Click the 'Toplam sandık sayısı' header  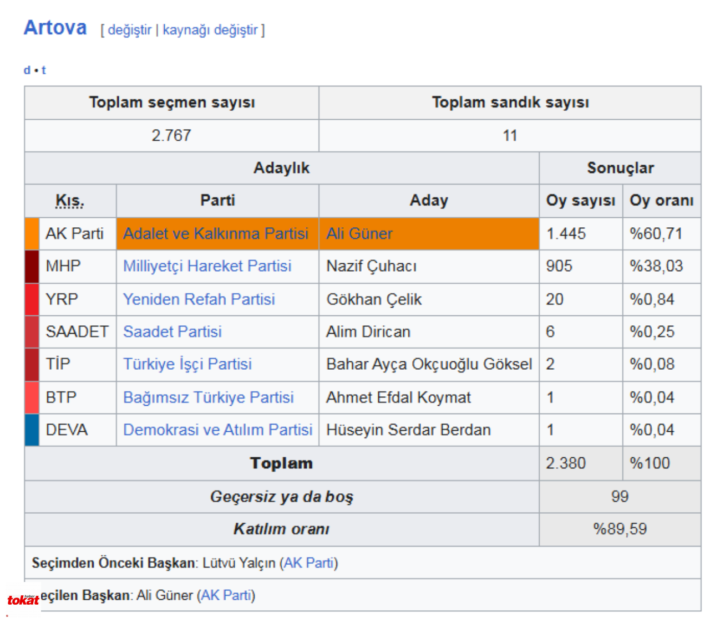coord(510,103)
